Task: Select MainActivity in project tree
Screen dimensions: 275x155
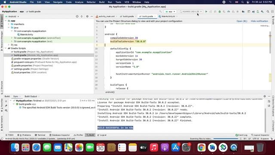Action: (25, 34)
